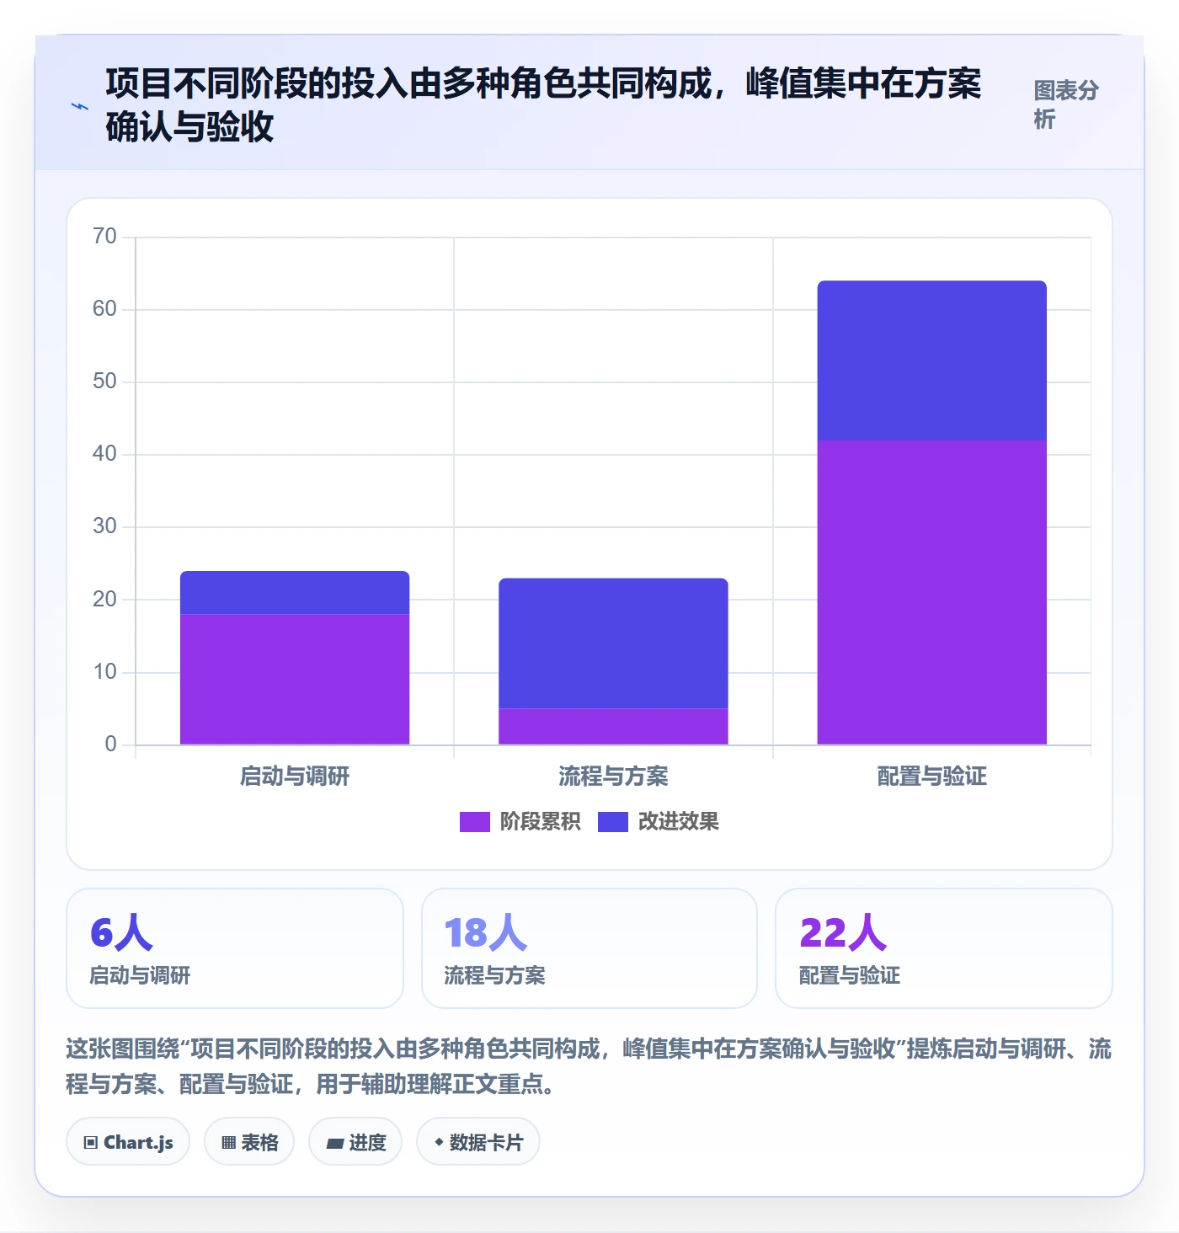This screenshot has height=1233, width=1179.
Task: Select the 22人 配置与验证 data card
Action: (944, 948)
